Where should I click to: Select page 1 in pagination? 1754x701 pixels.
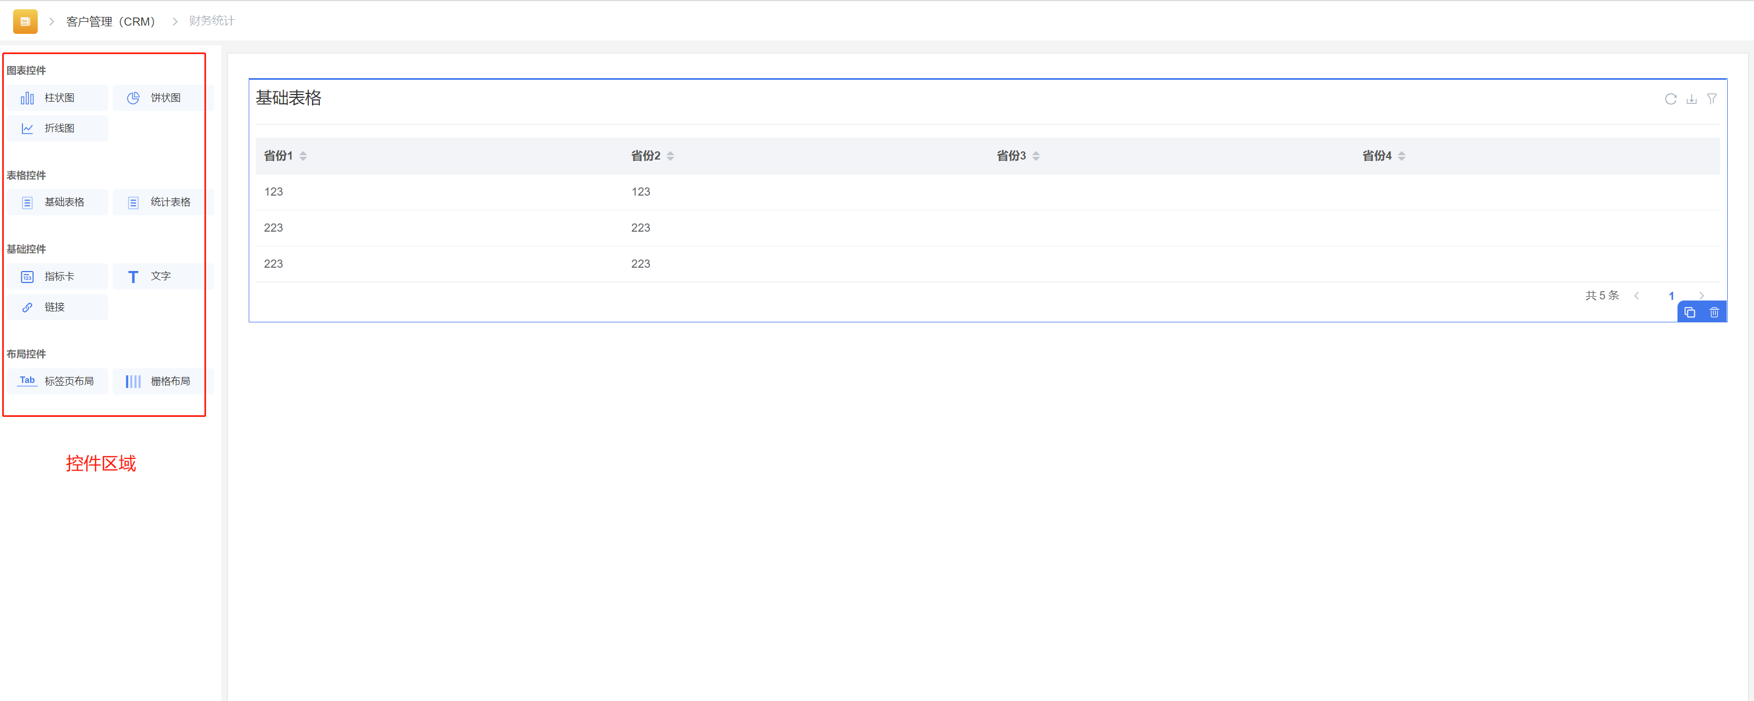pyautogui.click(x=1671, y=296)
